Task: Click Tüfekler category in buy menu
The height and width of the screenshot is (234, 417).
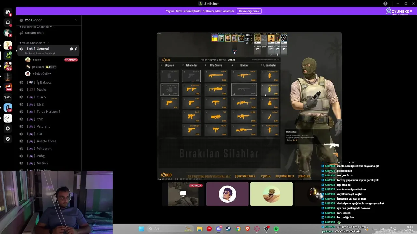Action: pos(244,65)
